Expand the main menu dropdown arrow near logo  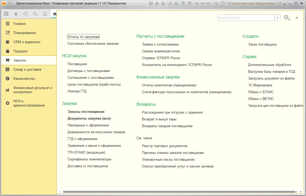point(9,3)
